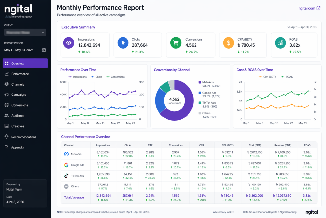Click the Impressions eye icon on summary card
Viewport: 326px width, 218px height.
[68, 42]
